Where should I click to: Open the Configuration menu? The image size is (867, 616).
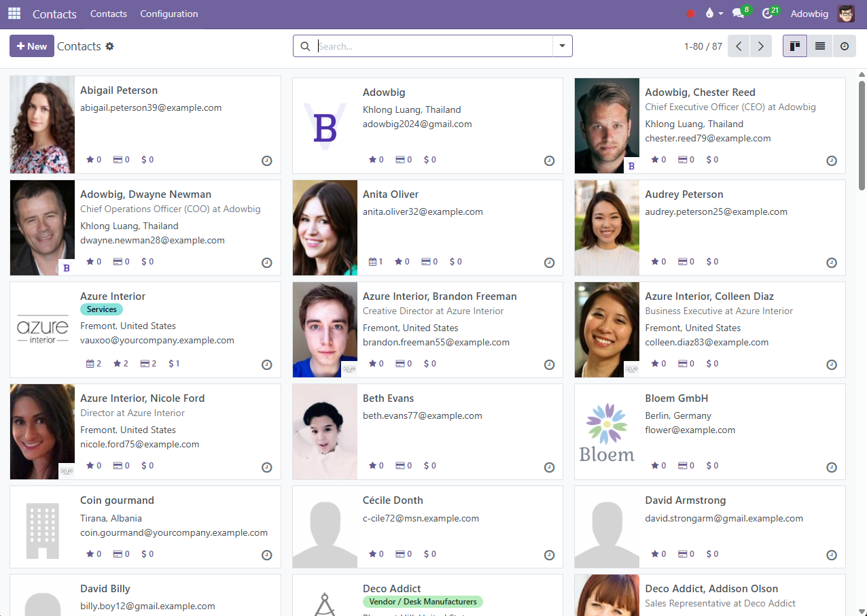pyautogui.click(x=169, y=14)
